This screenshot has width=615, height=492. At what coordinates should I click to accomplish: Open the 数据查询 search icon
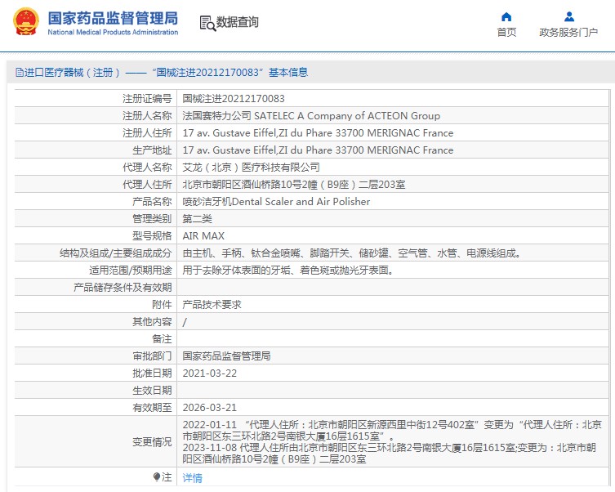point(207,23)
